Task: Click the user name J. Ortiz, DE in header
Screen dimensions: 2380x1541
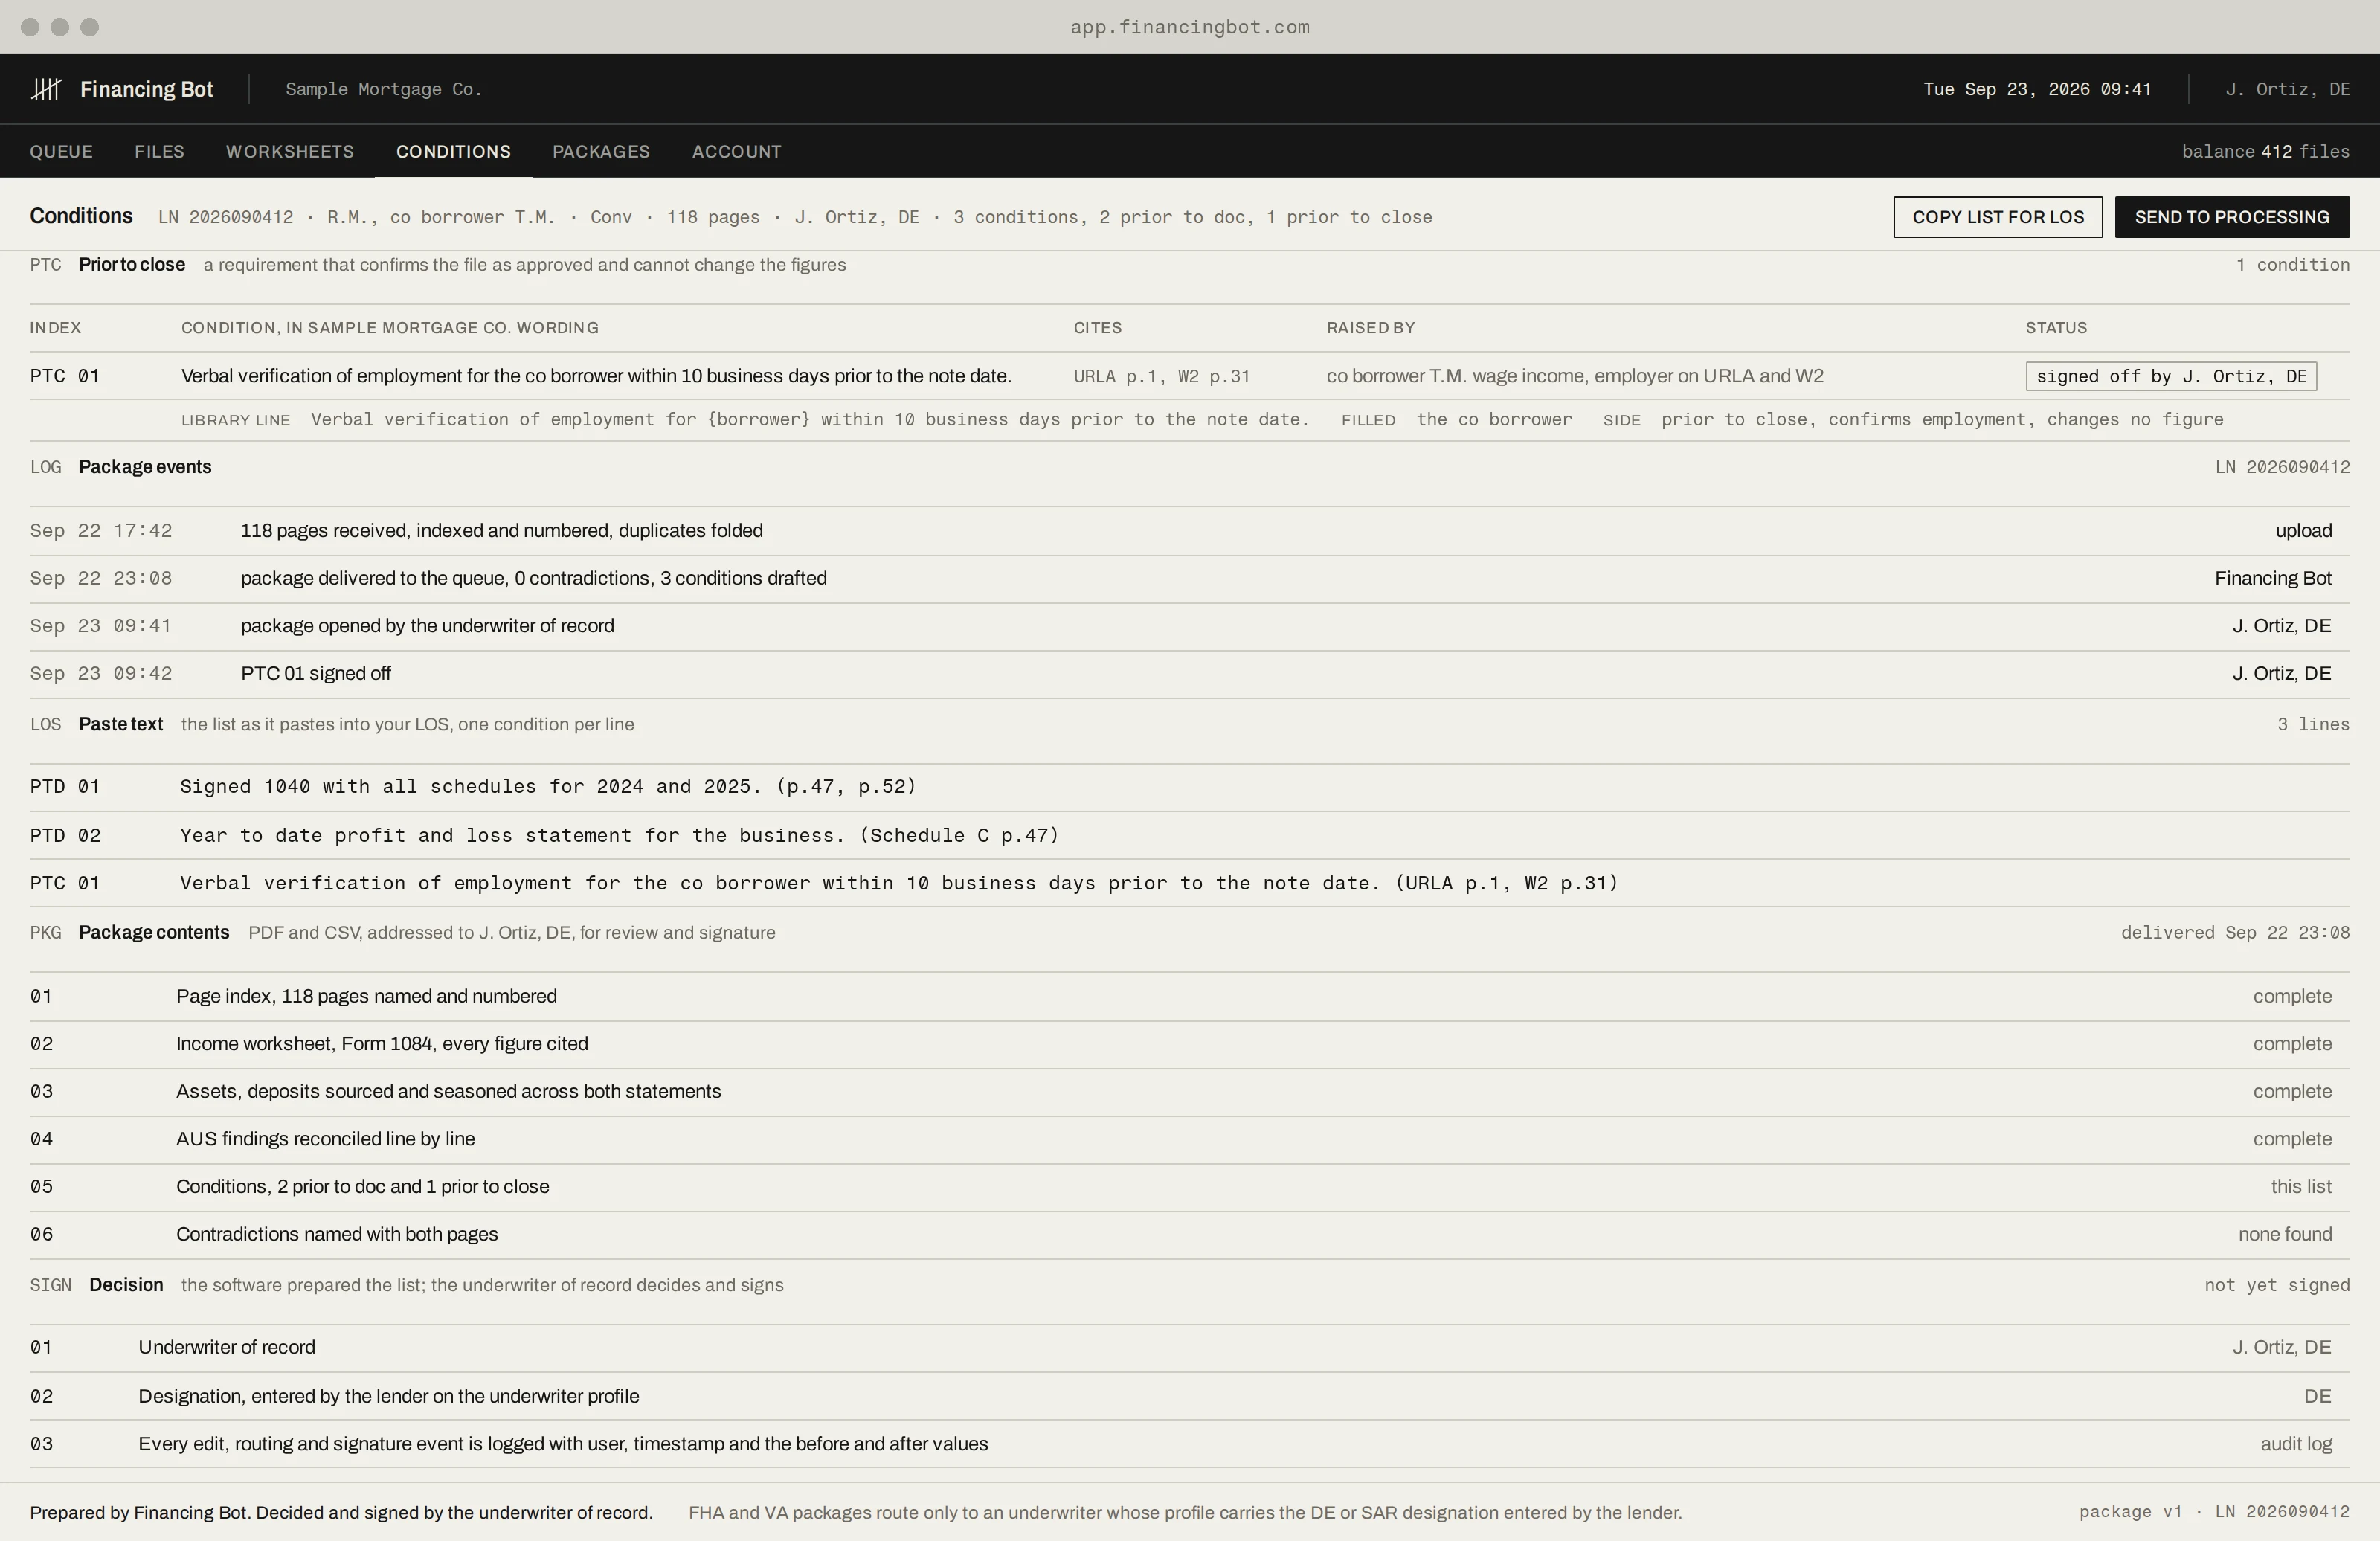Action: pyautogui.click(x=2287, y=89)
